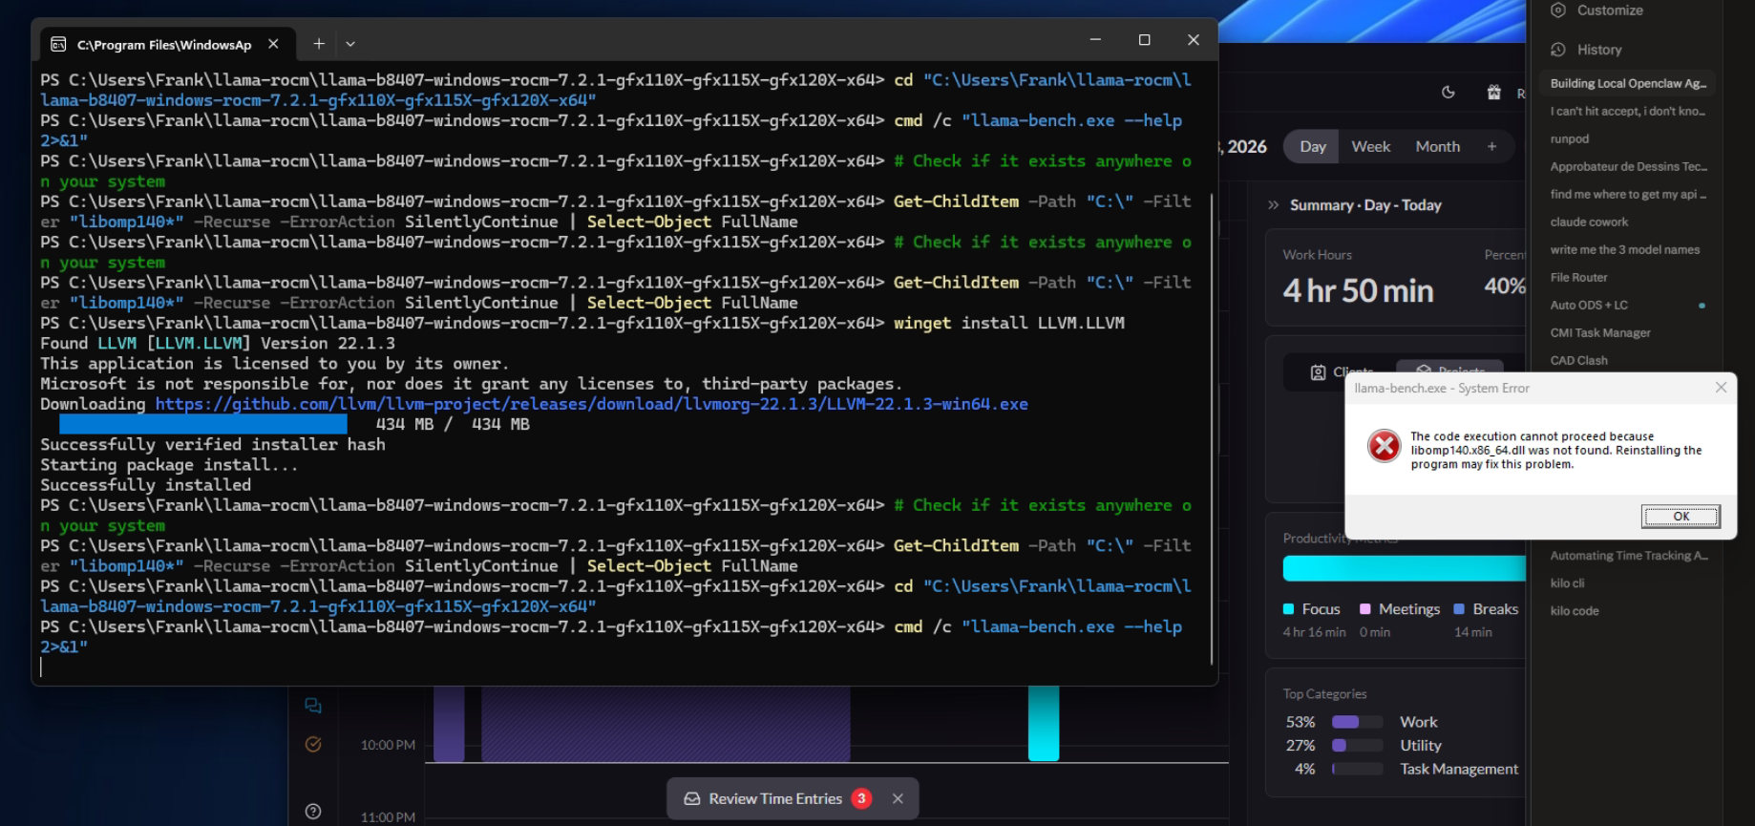Dismiss the Review Time Entries banner
Viewport: 1755px width, 826px height.
point(898,799)
